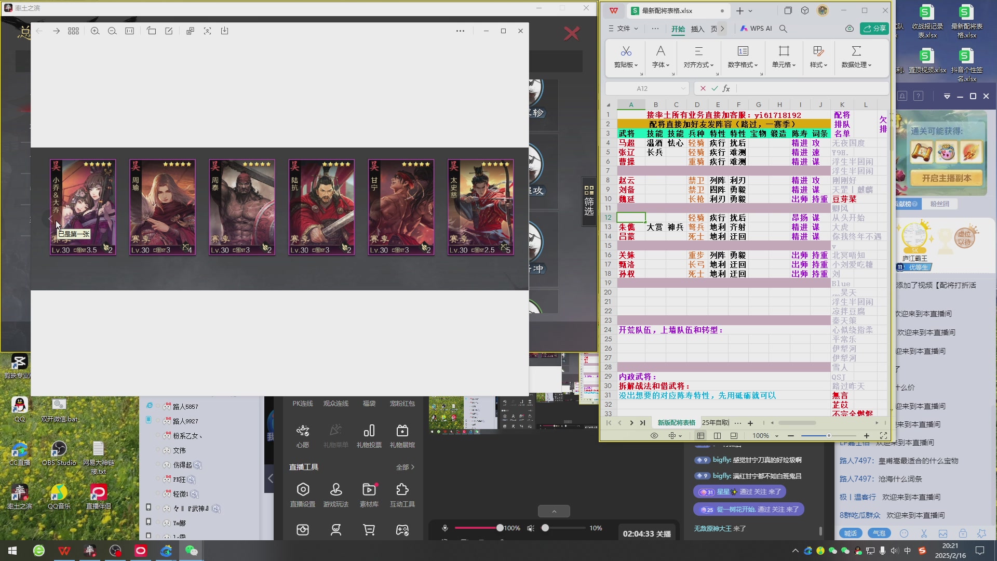Viewport: 997px width, 561px height.
Task: Extract text with the OCR icon
Action: [x=207, y=31]
